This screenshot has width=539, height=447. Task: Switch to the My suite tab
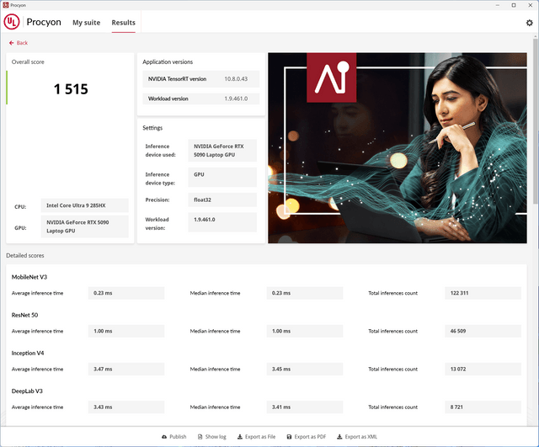pyautogui.click(x=86, y=23)
